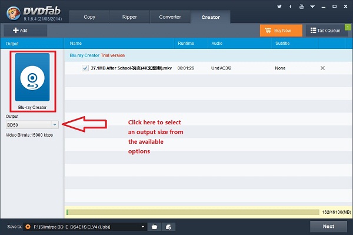Click the Runtime column header
This screenshot has height=235, width=353.
[186, 43]
